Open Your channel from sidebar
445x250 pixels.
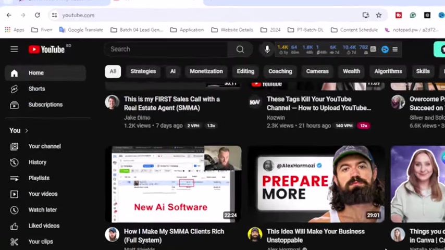(x=45, y=146)
